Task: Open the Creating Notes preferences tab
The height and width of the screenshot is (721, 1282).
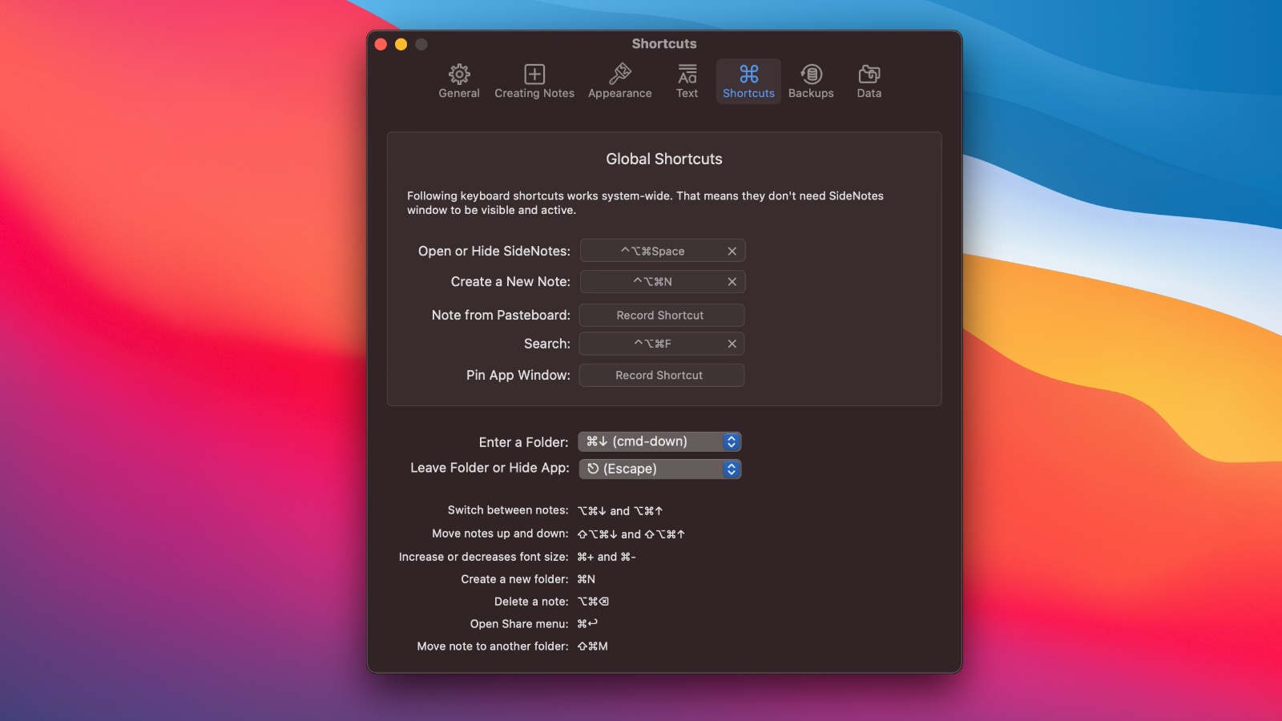Action: pos(534,81)
